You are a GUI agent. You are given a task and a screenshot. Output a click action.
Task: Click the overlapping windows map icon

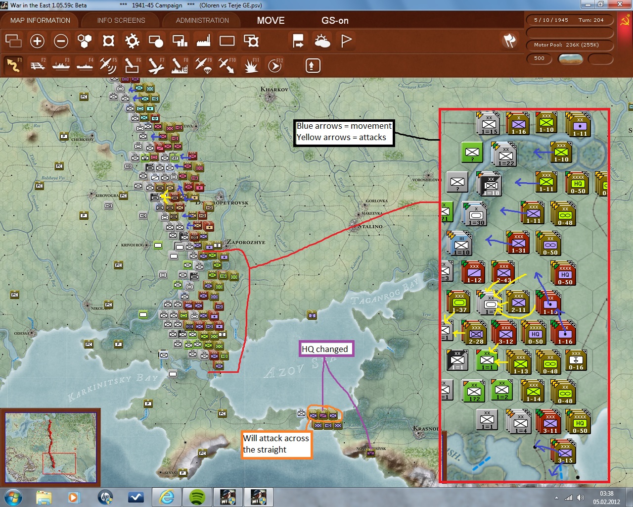(13, 41)
